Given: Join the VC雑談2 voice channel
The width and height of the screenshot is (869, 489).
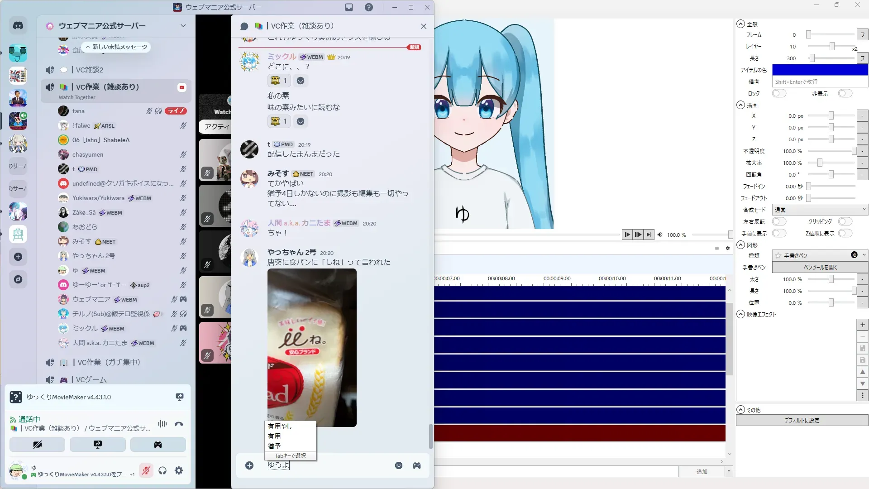Looking at the screenshot, I should tap(90, 70).
